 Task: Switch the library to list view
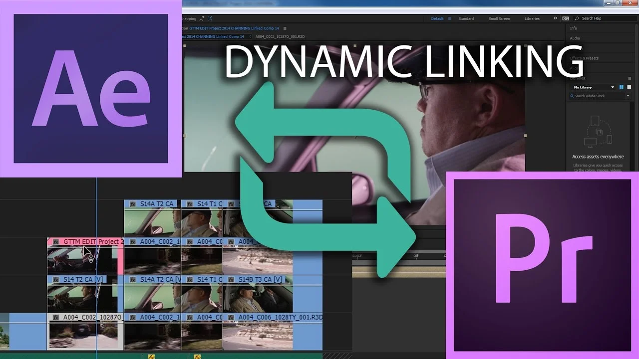pyautogui.click(x=629, y=87)
